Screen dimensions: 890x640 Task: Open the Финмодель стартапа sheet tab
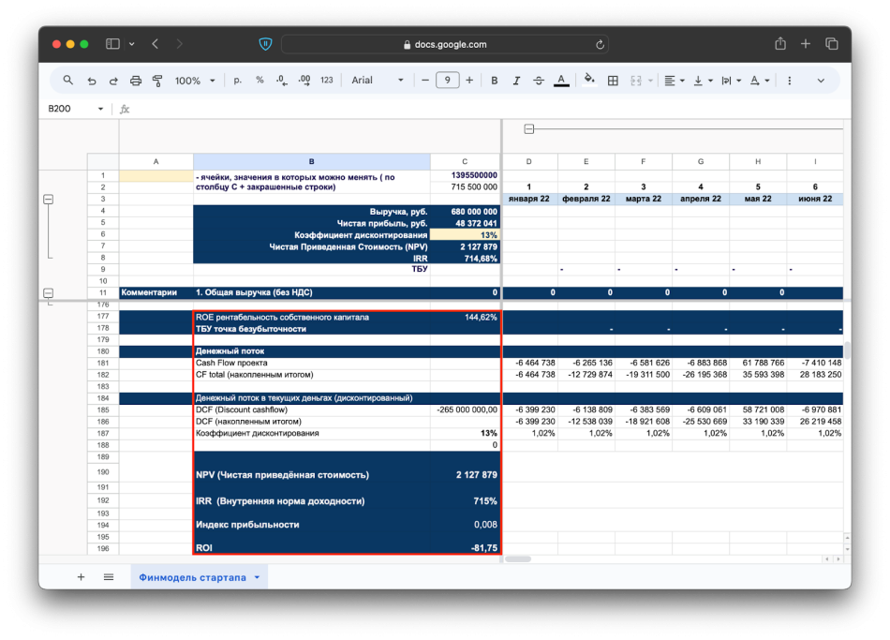tap(192, 577)
